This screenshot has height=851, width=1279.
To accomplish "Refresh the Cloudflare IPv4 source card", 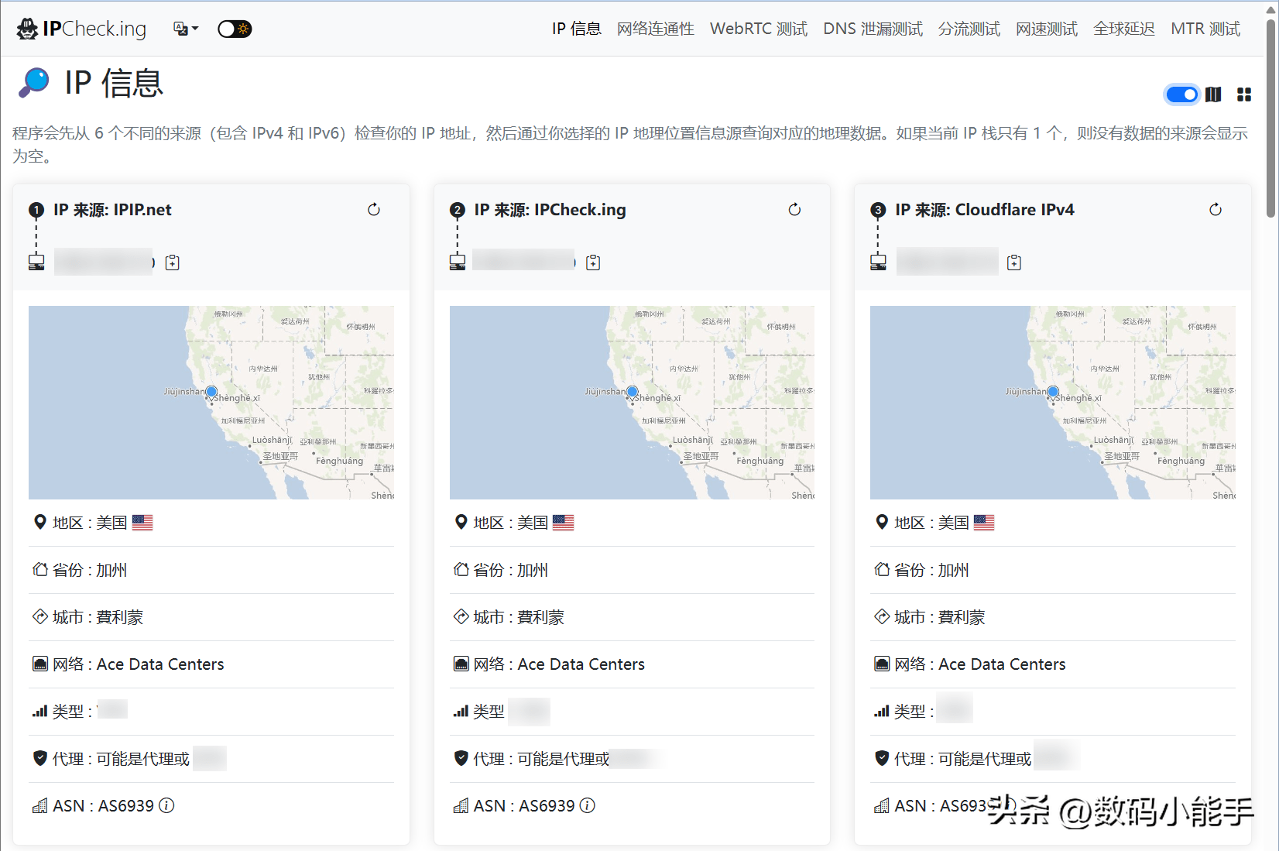I will coord(1216,209).
